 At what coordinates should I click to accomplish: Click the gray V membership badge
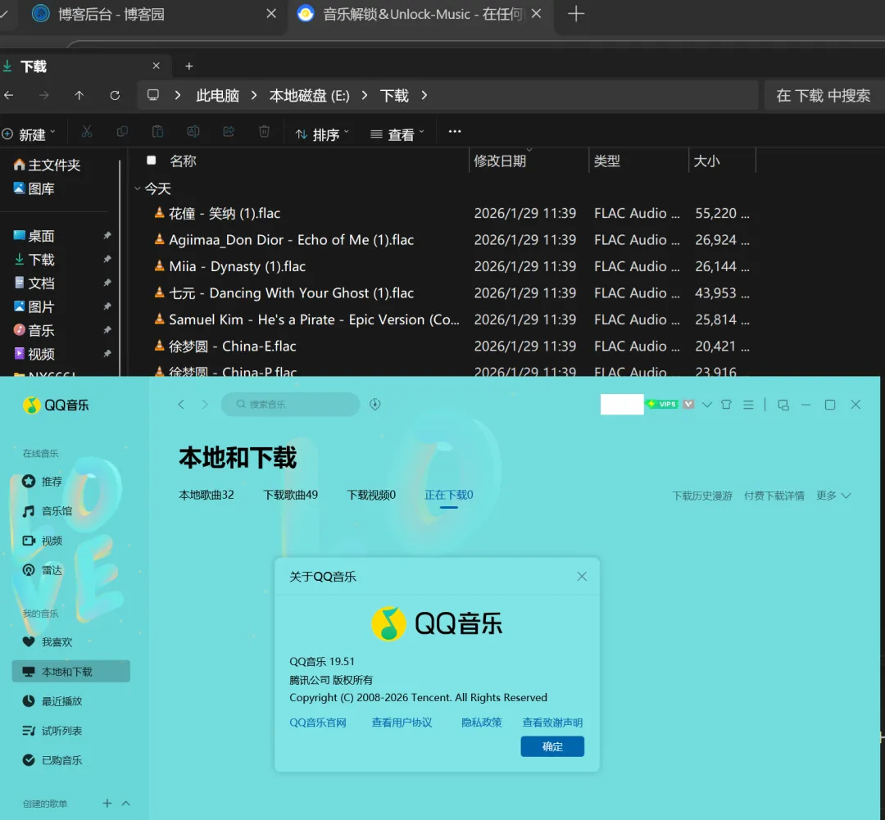pos(688,404)
